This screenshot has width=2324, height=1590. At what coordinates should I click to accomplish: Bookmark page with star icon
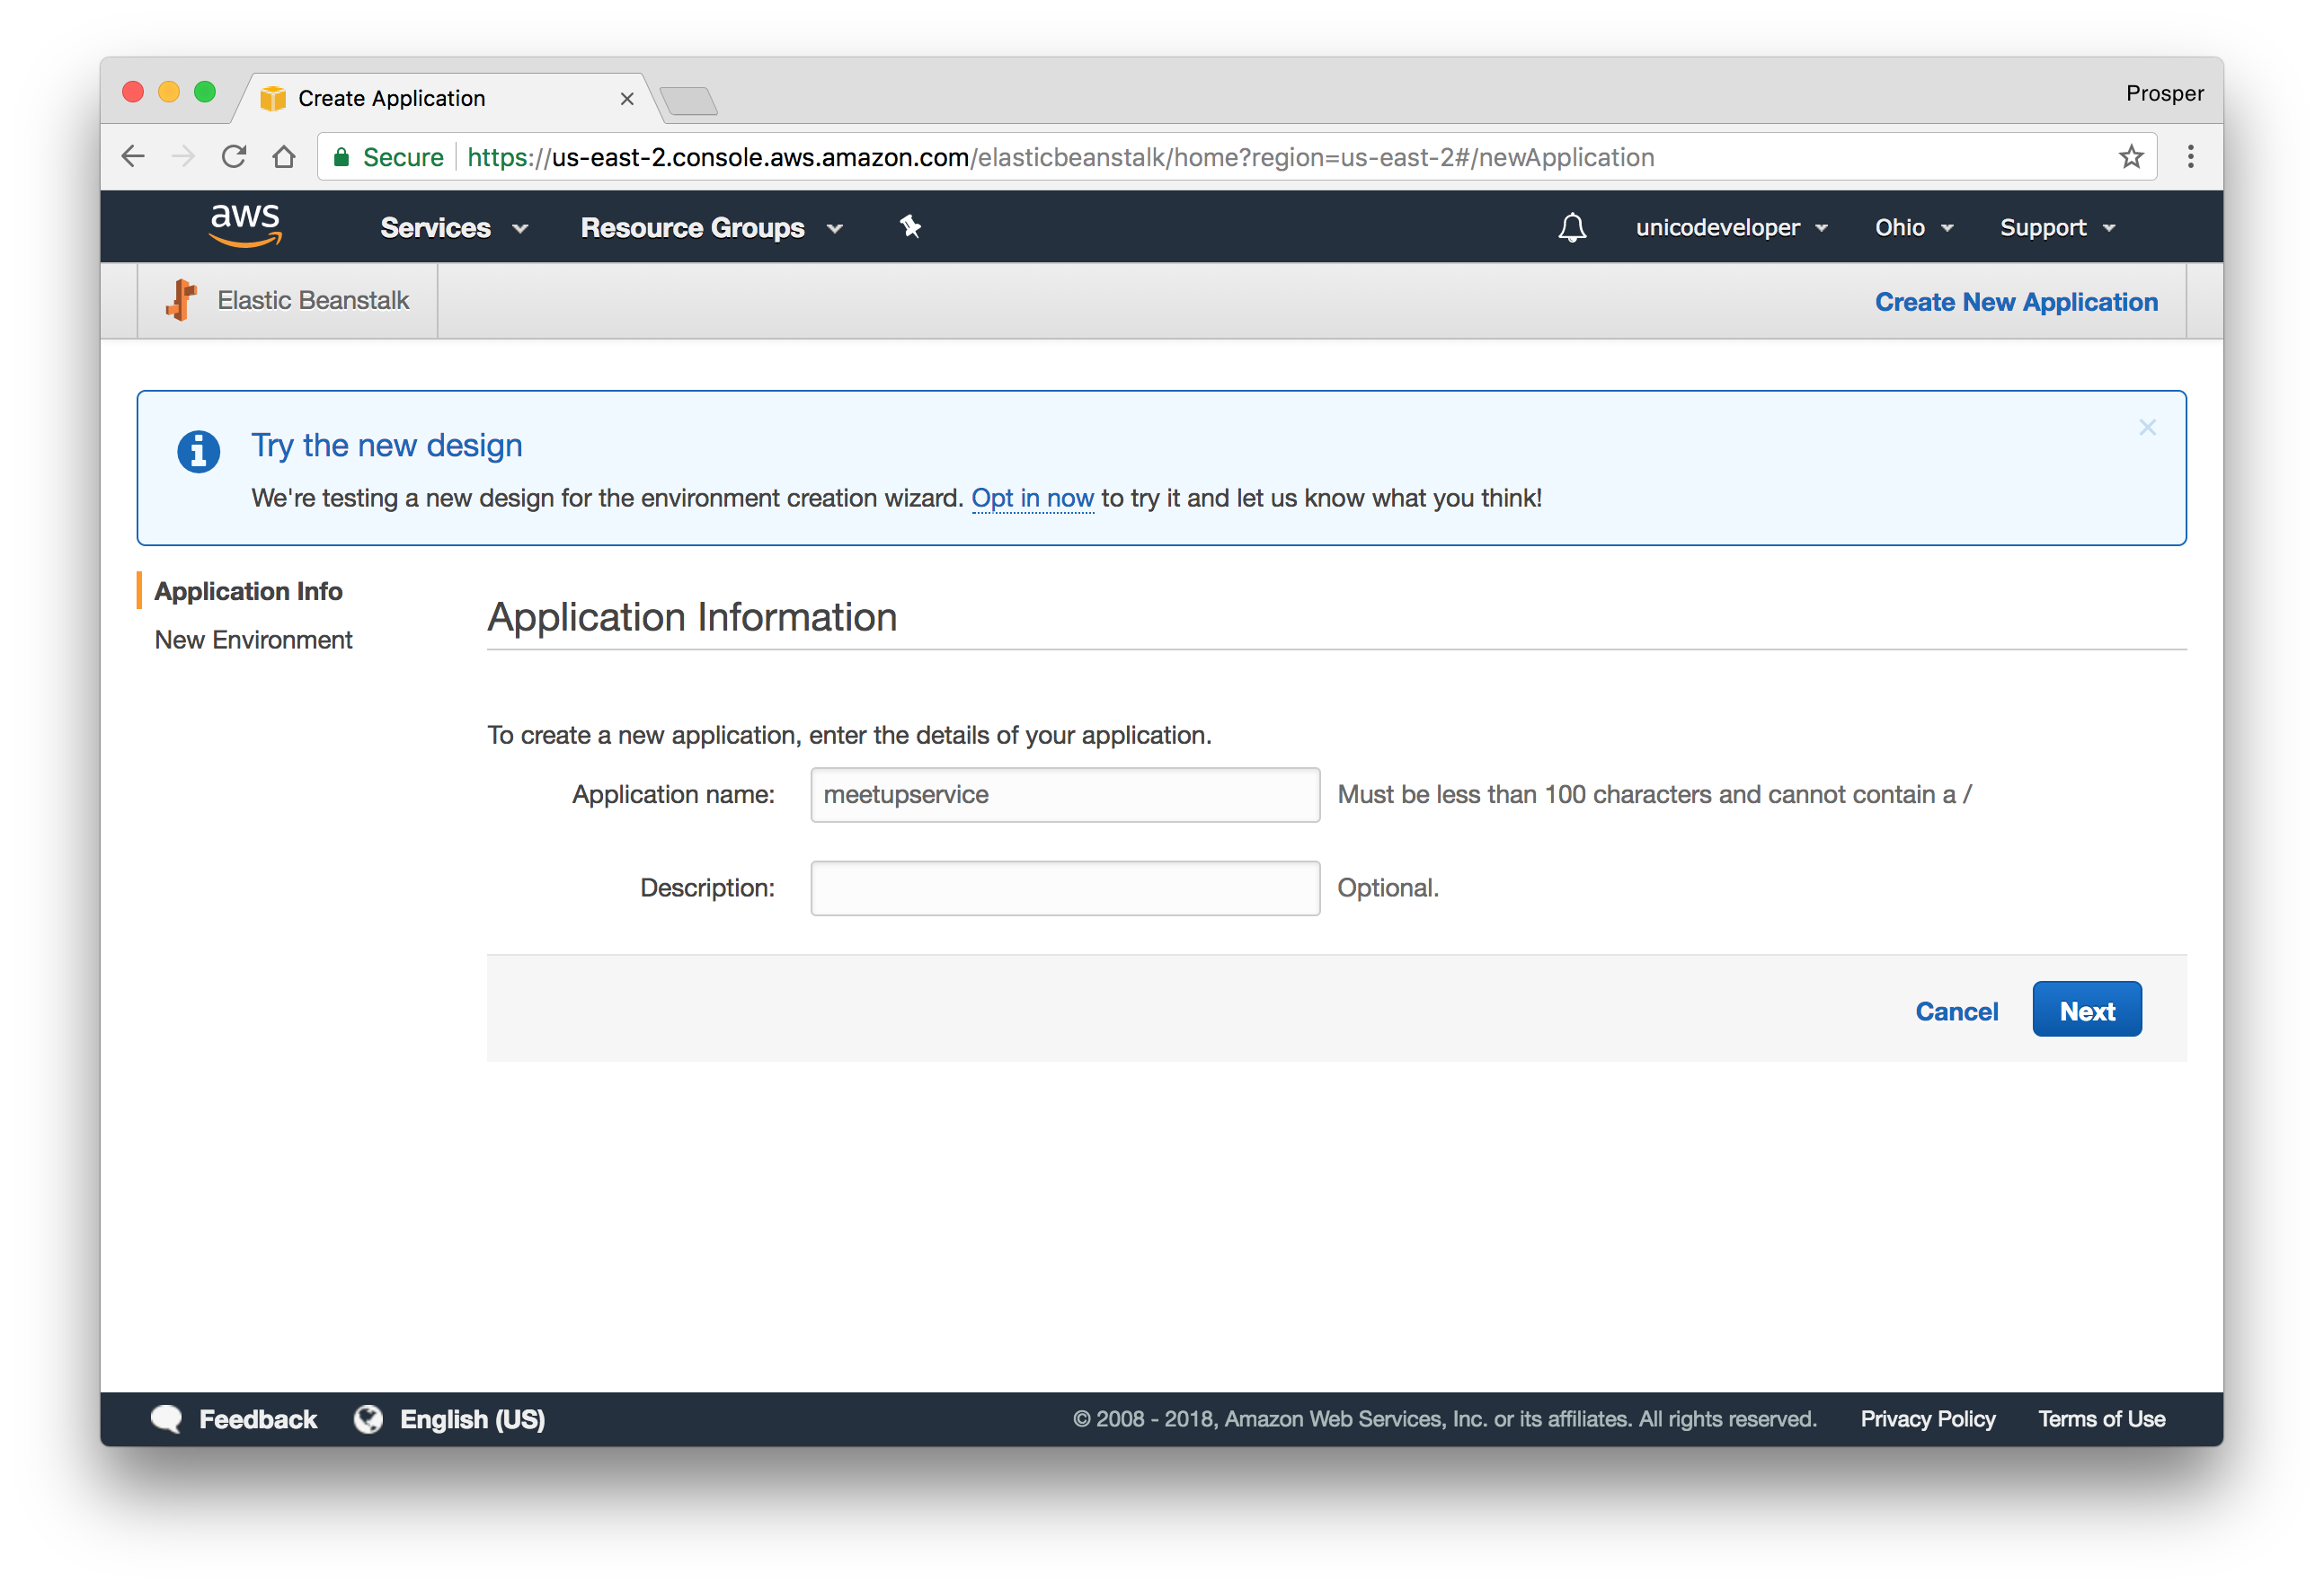coord(2130,157)
